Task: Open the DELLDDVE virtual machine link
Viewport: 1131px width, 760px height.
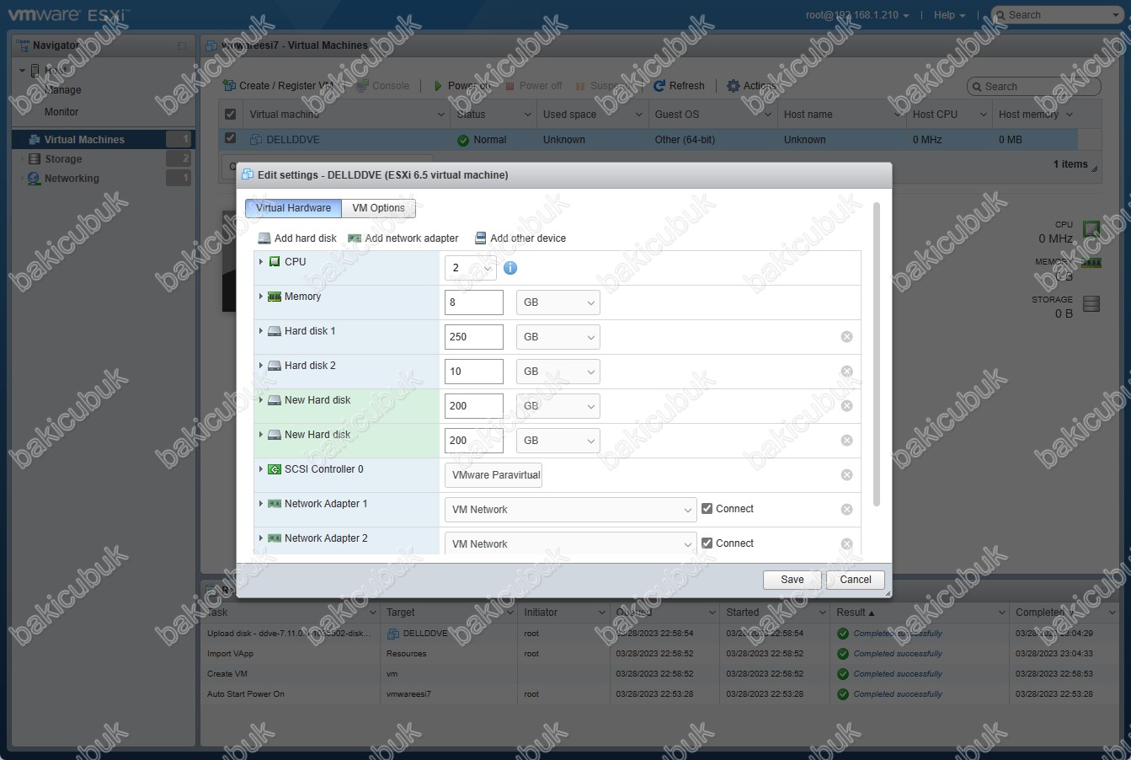Action: pyautogui.click(x=293, y=140)
